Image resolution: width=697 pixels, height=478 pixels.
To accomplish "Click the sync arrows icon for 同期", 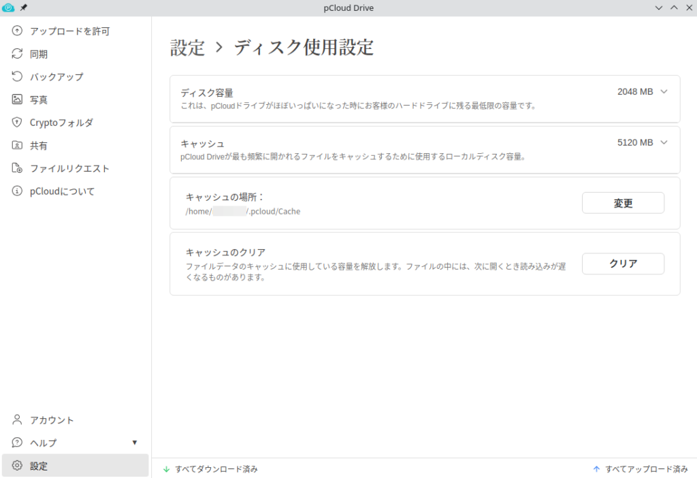I will tap(18, 54).
